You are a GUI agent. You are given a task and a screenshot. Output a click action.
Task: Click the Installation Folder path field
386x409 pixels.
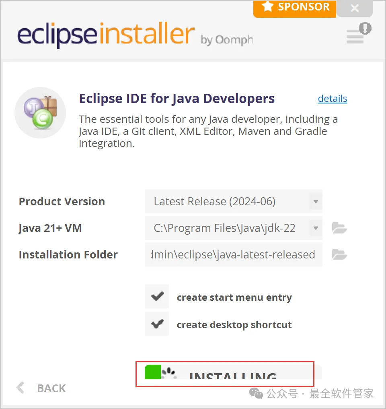click(233, 254)
